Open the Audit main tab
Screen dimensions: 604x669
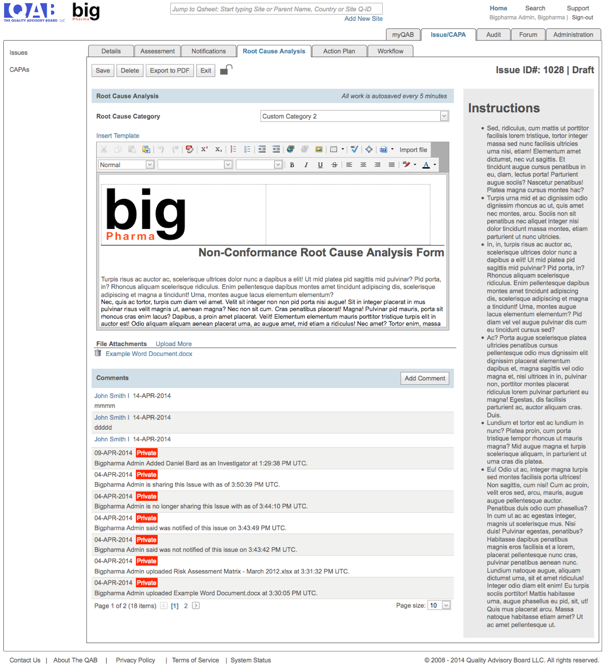point(493,35)
